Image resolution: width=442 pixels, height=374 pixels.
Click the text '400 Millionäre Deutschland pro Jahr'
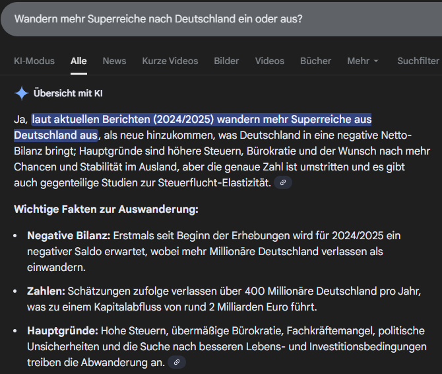332,291
